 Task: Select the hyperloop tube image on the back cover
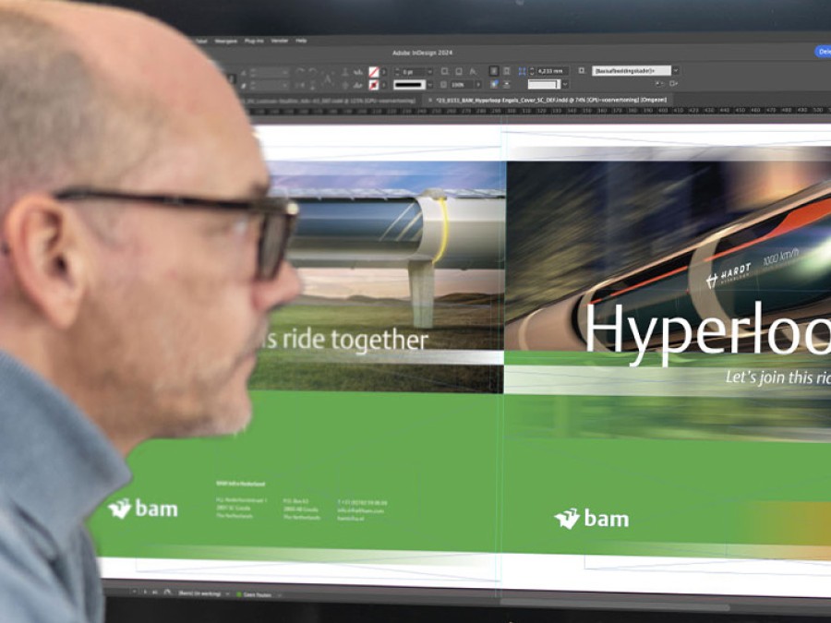click(x=386, y=275)
